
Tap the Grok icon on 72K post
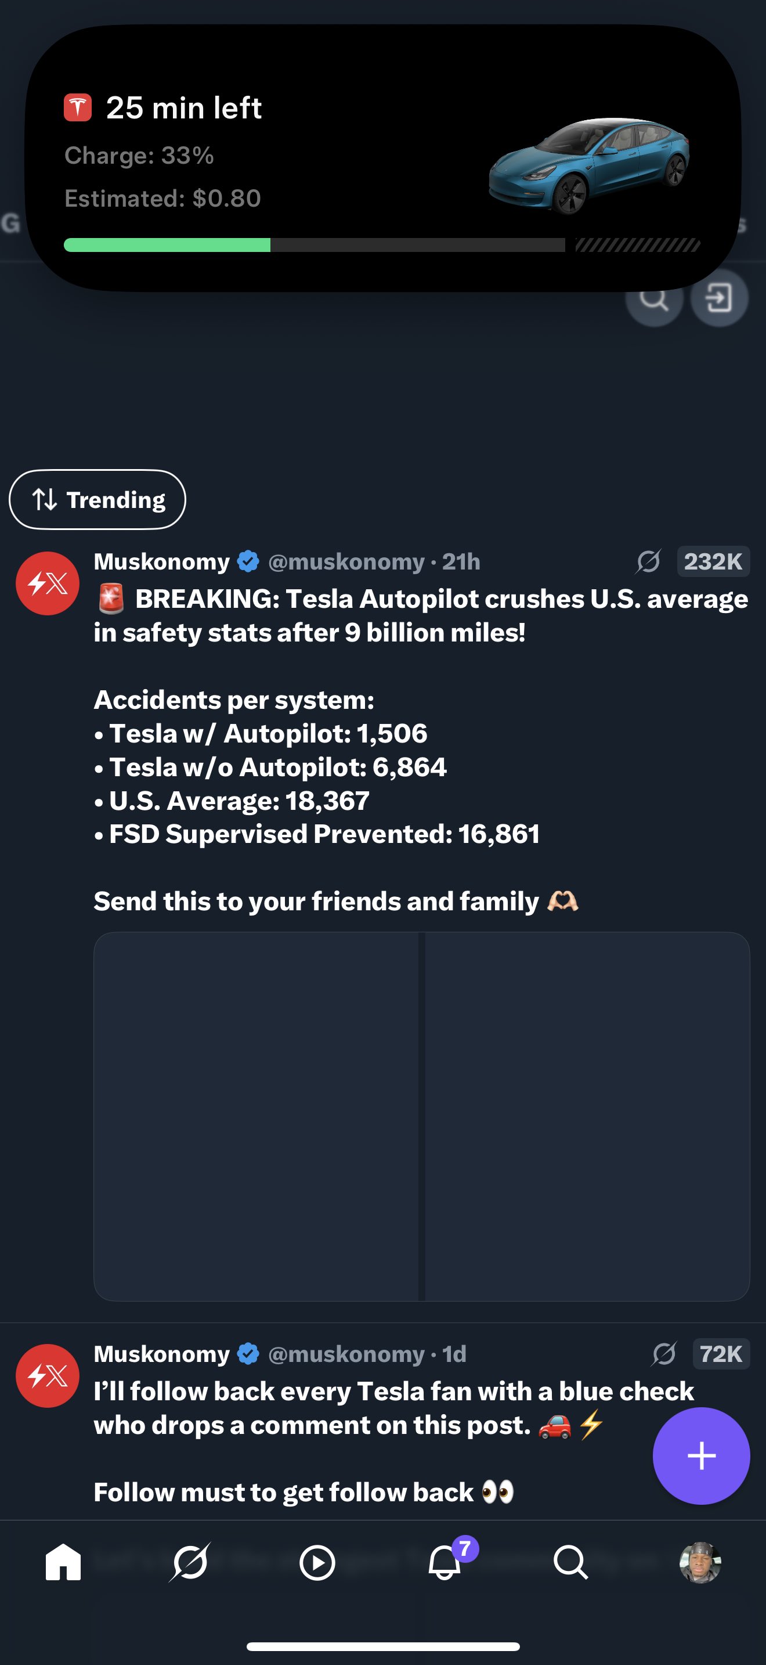664,1353
